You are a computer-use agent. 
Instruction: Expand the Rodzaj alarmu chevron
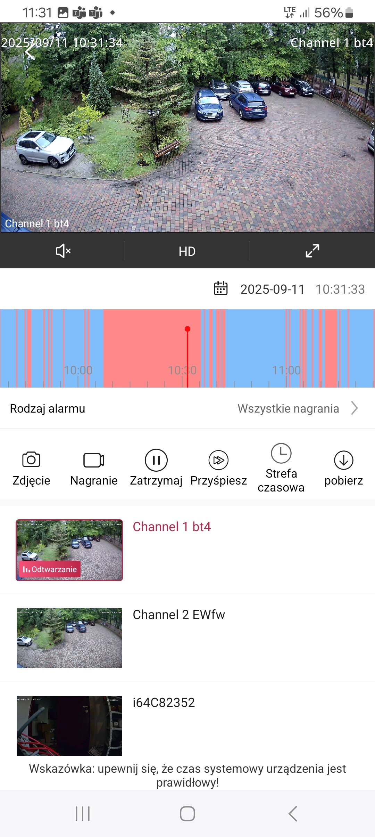[x=354, y=408]
